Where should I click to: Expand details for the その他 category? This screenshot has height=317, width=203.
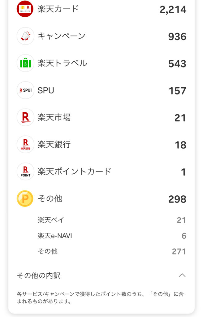tap(101, 199)
